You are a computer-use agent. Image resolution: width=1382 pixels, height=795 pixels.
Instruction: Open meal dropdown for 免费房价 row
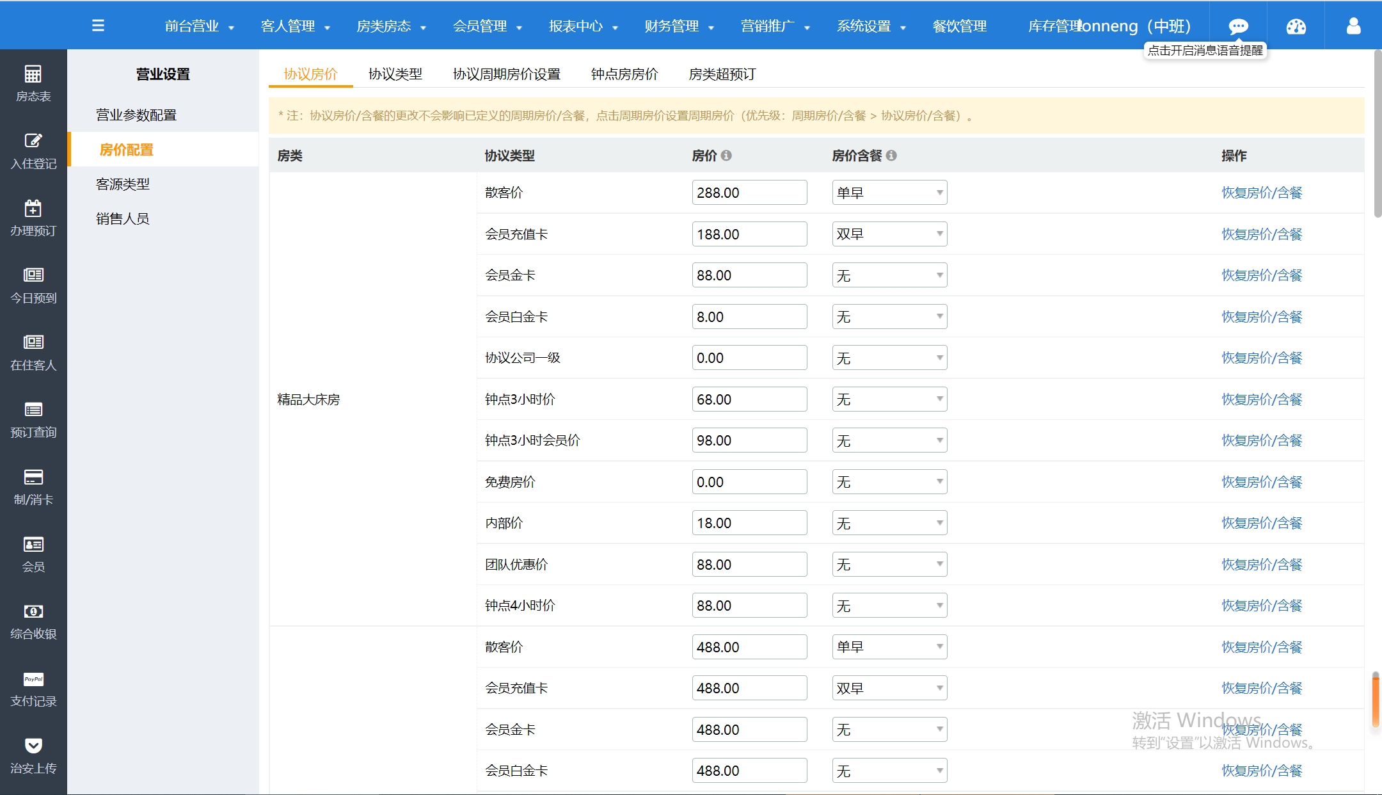[x=889, y=482]
